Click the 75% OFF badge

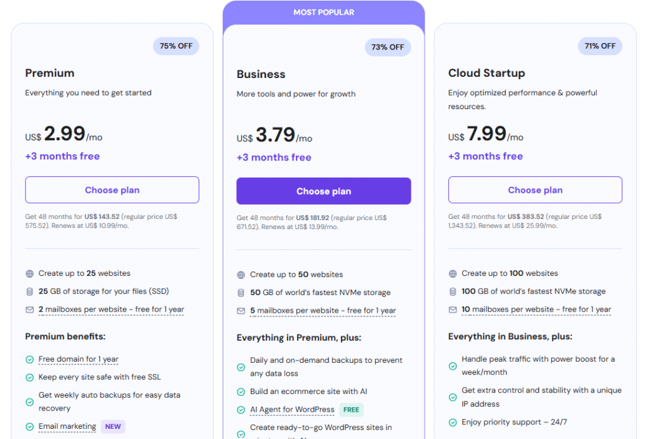(176, 46)
